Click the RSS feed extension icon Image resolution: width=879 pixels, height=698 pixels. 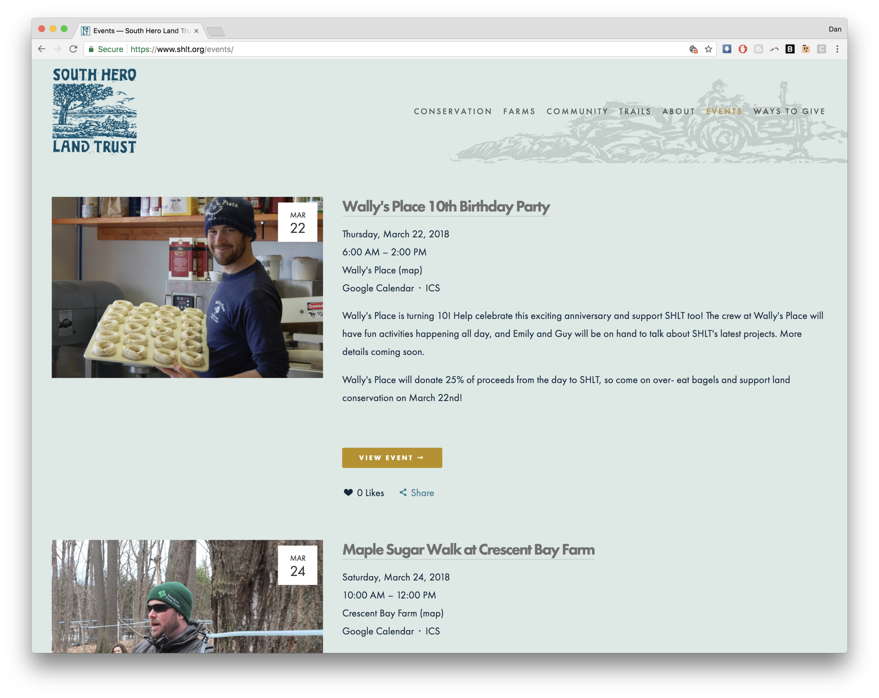click(x=758, y=49)
